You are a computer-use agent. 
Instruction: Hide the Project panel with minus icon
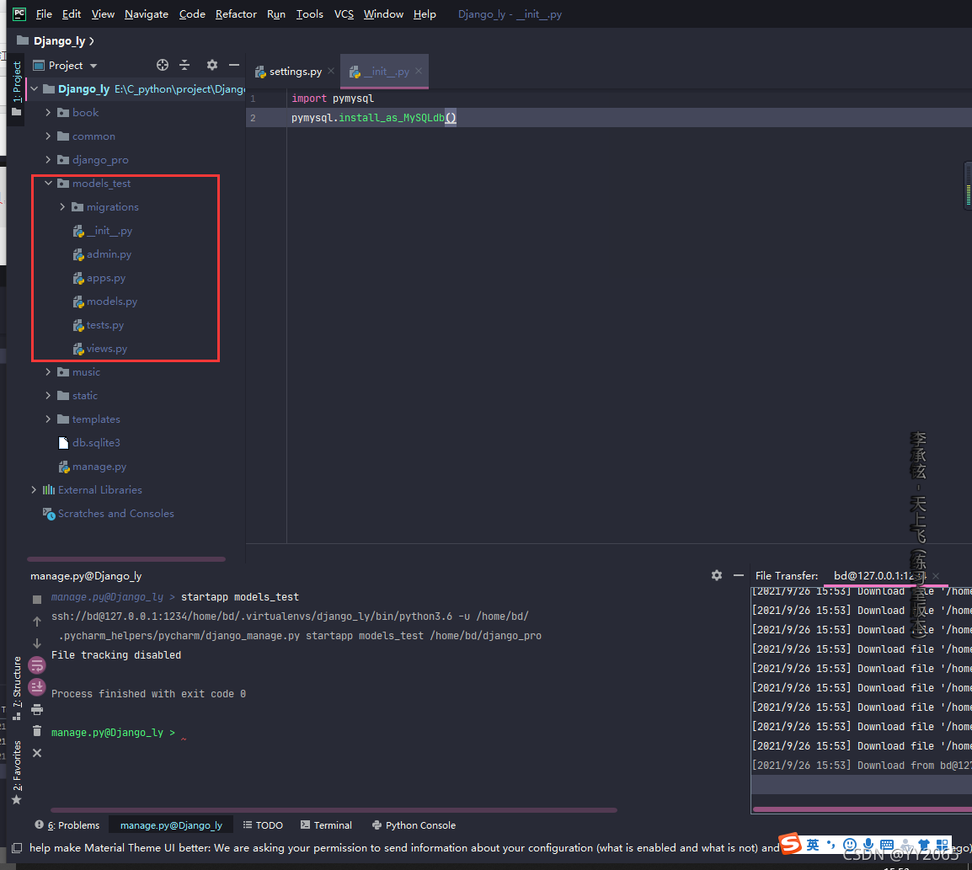pos(233,65)
